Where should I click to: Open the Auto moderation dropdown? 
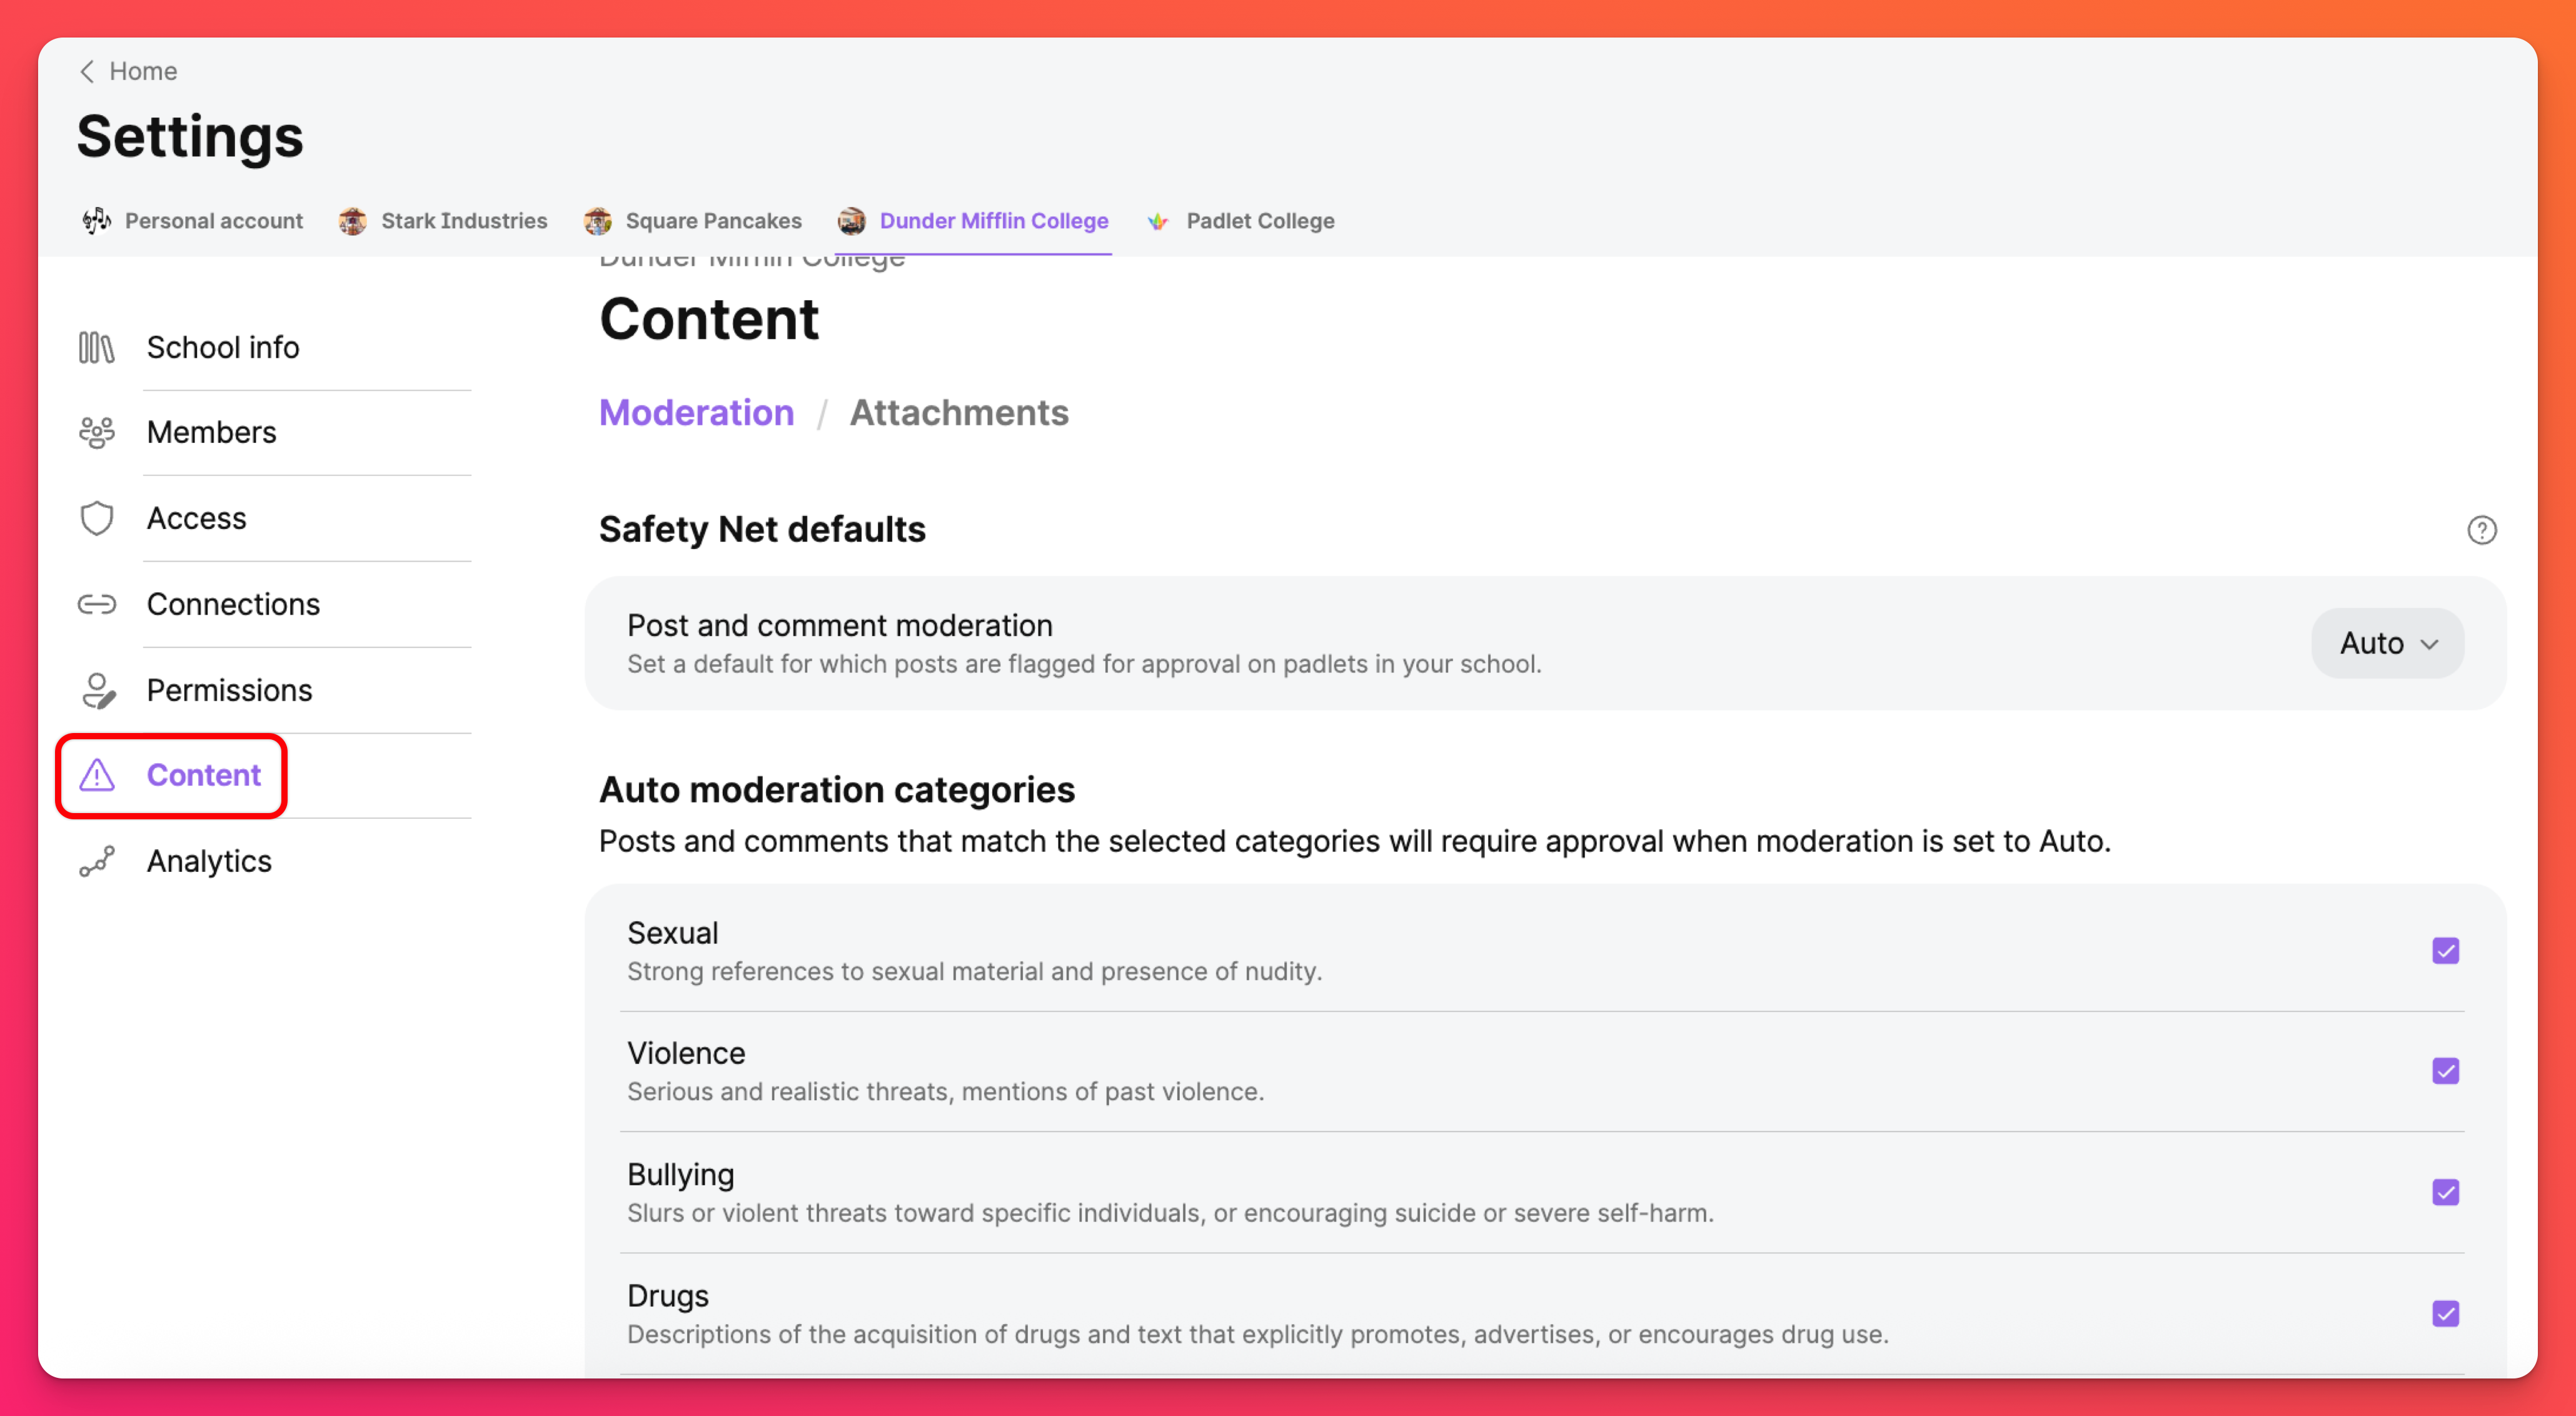tap(2387, 643)
